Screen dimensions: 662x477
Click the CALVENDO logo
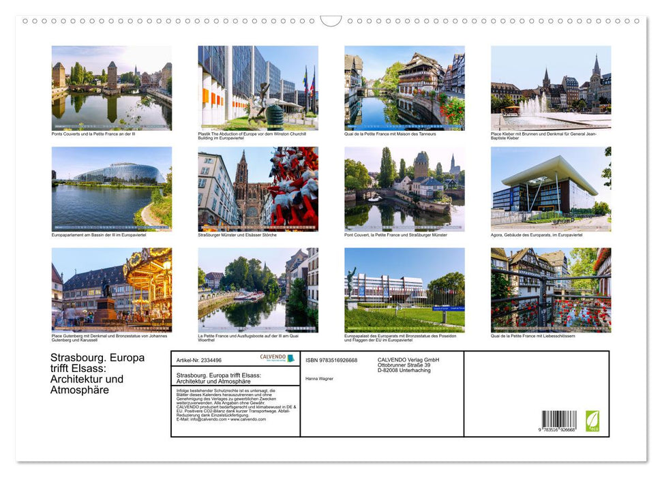click(x=277, y=358)
